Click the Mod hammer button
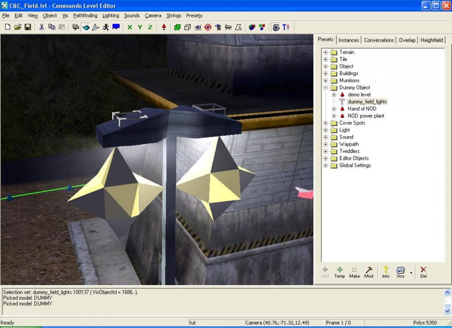Screen dimensions: 452x328 click(x=369, y=272)
